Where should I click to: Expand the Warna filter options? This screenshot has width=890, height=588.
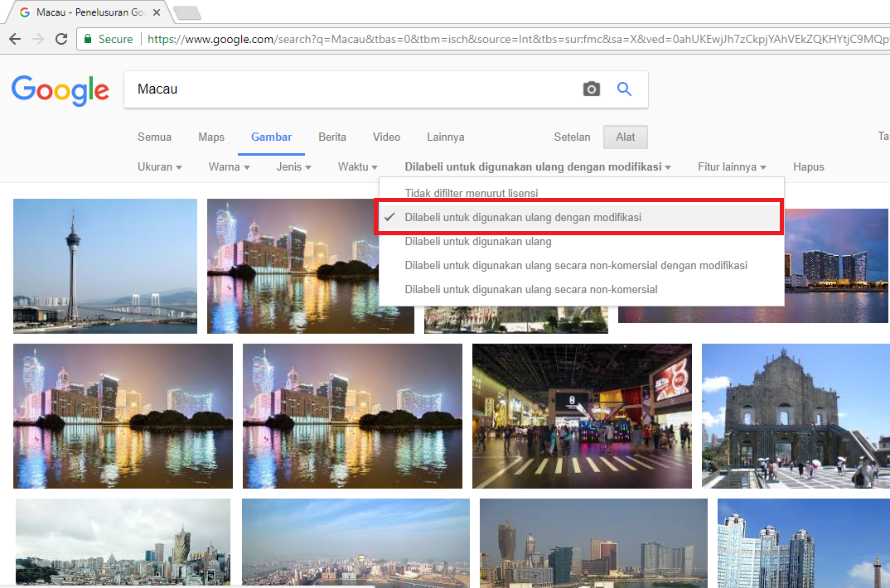(x=228, y=166)
